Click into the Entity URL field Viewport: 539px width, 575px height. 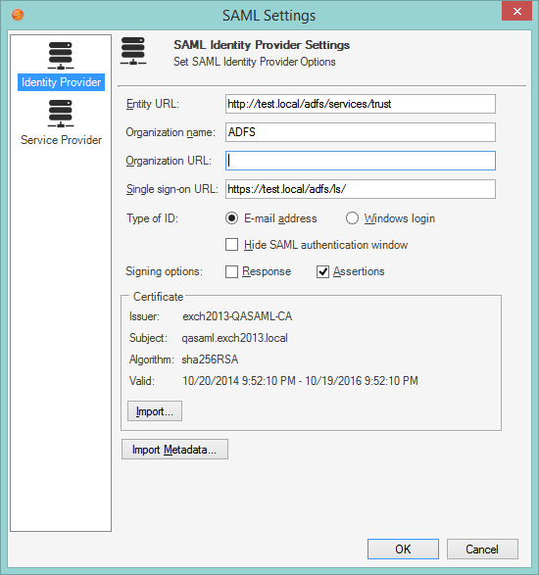click(361, 104)
